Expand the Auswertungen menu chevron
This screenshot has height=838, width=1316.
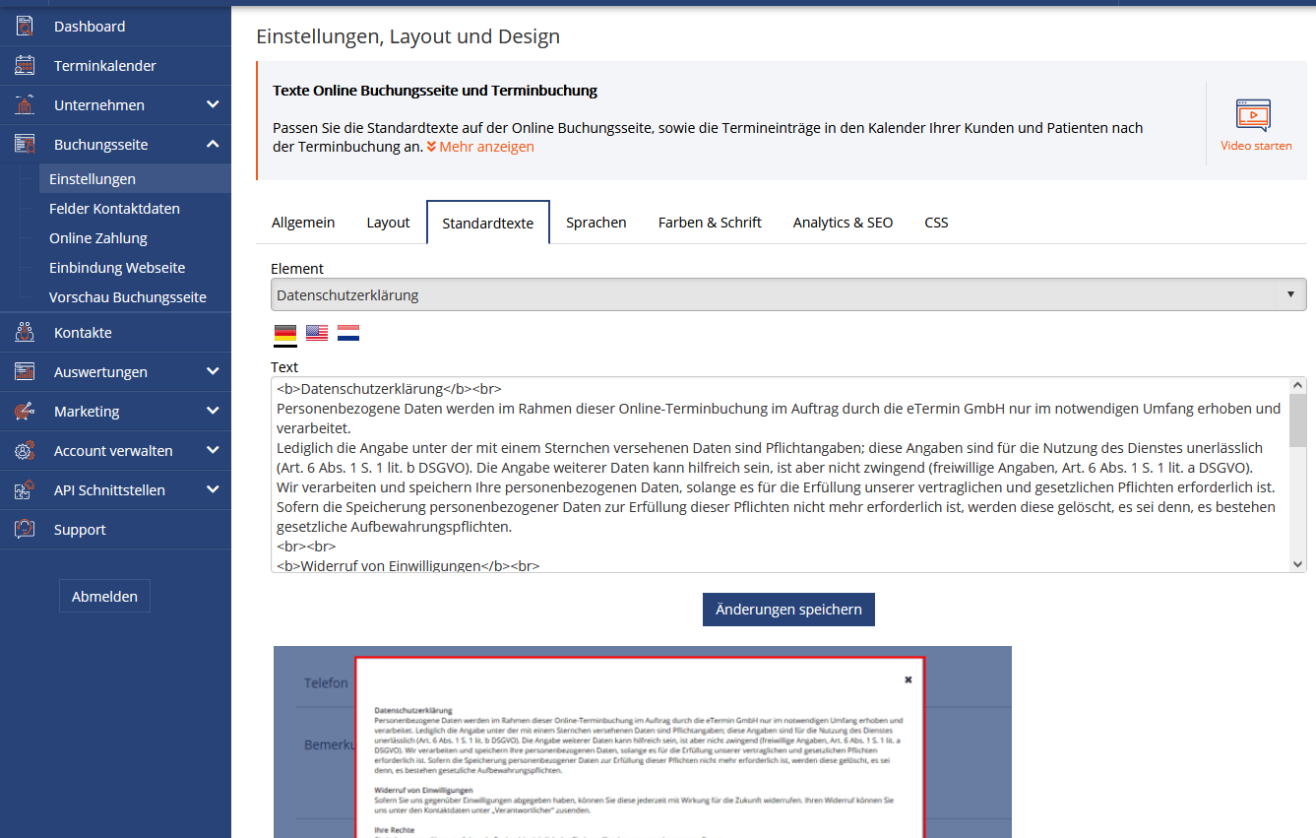pyautogui.click(x=213, y=371)
